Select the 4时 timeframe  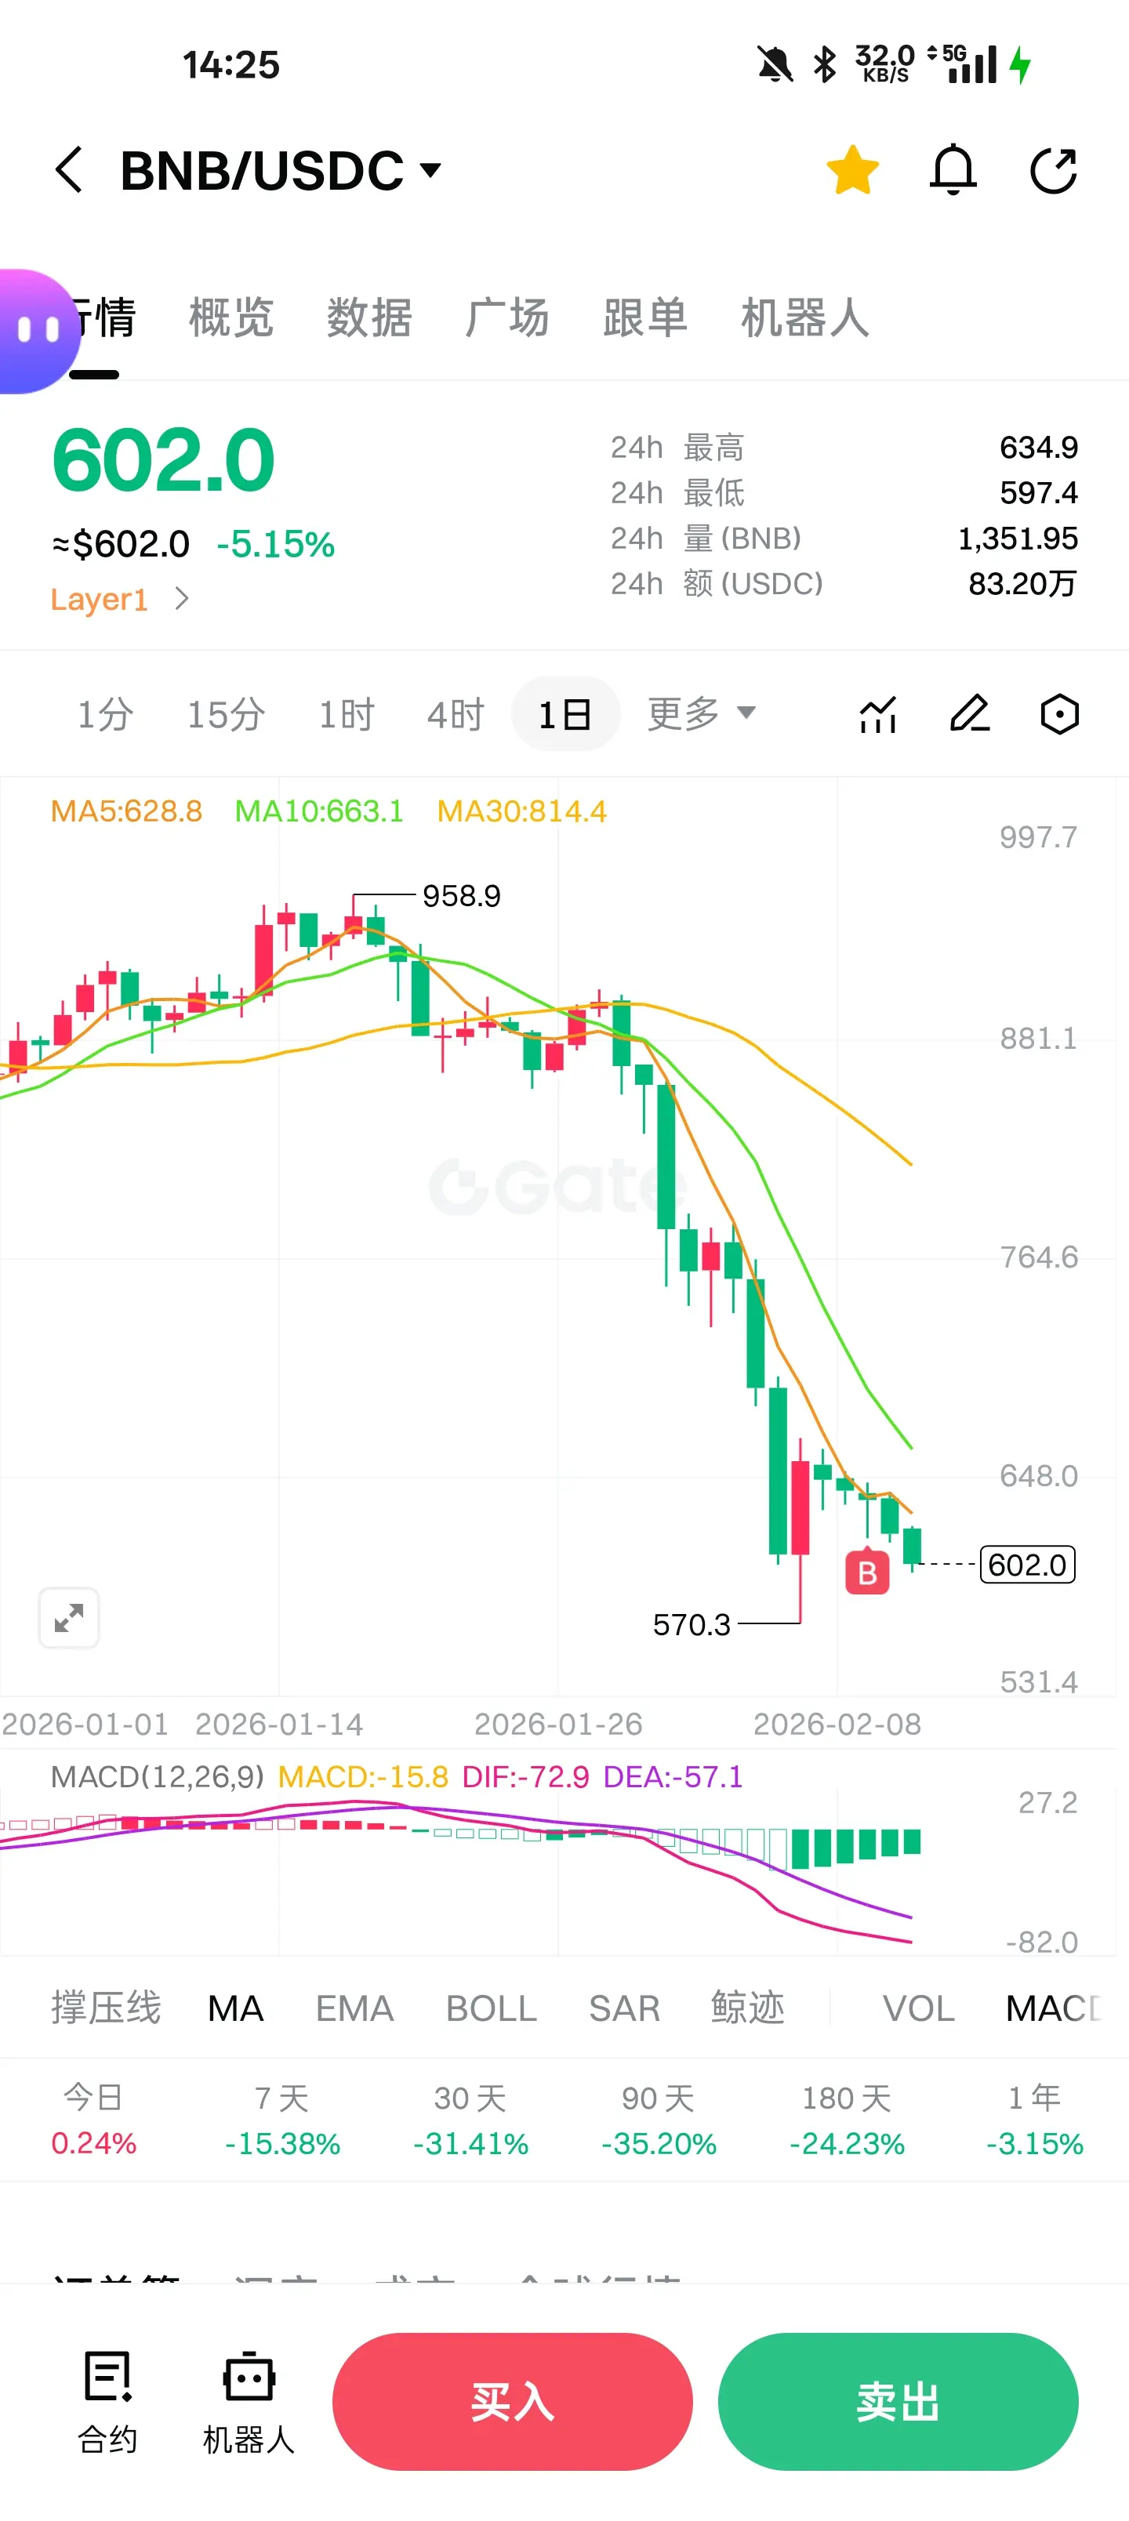pyautogui.click(x=456, y=714)
